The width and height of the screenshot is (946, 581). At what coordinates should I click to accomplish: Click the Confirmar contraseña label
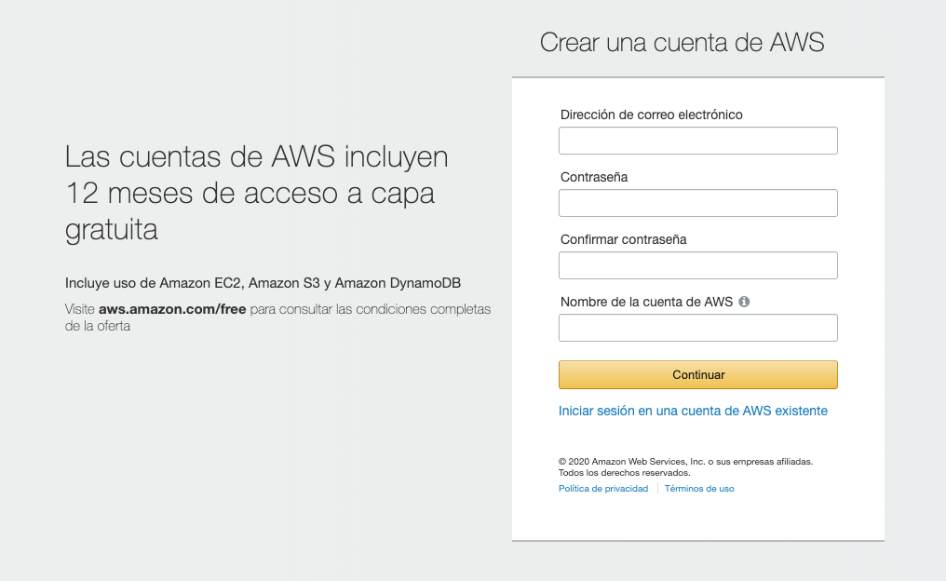tap(623, 239)
